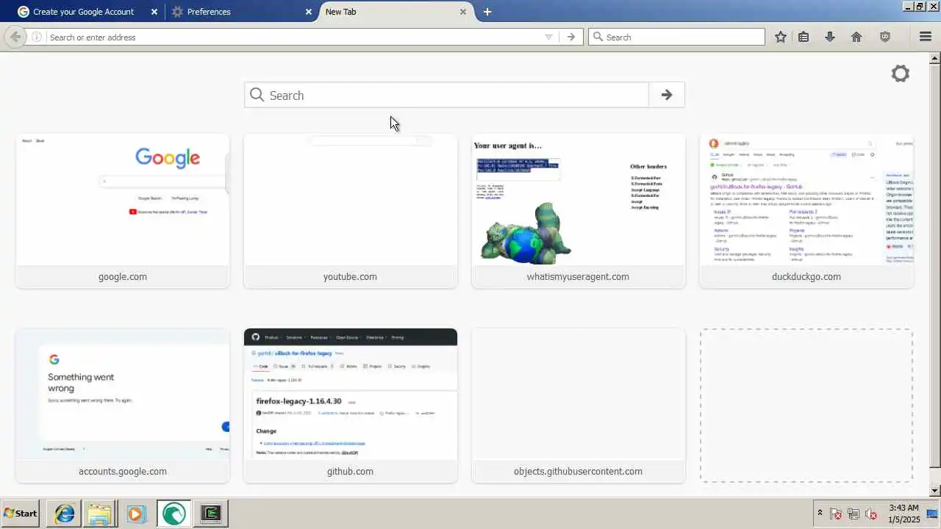Click the Google favicon on first tab
This screenshot has width=941, height=529.
[24, 12]
